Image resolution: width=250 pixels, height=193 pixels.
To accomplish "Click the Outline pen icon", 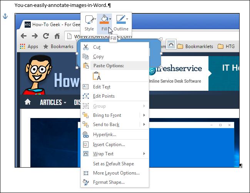I will click(121, 19).
